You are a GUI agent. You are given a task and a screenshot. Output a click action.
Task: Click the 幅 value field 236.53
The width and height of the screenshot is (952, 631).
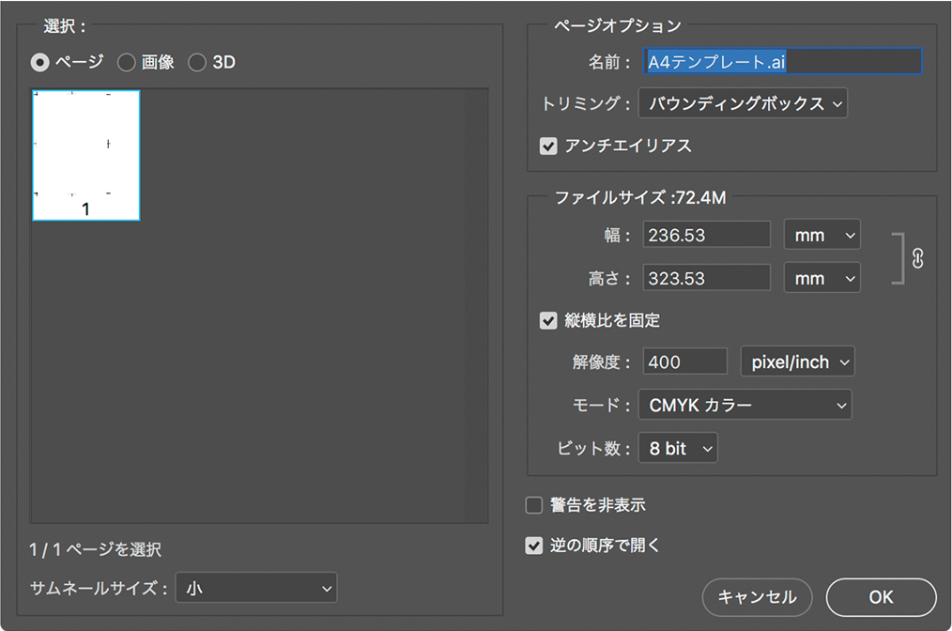[707, 235]
